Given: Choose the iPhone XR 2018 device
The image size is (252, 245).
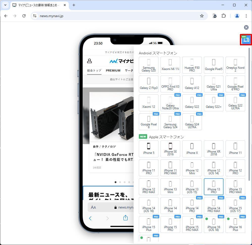Looking at the screenshot, I should [214, 149].
